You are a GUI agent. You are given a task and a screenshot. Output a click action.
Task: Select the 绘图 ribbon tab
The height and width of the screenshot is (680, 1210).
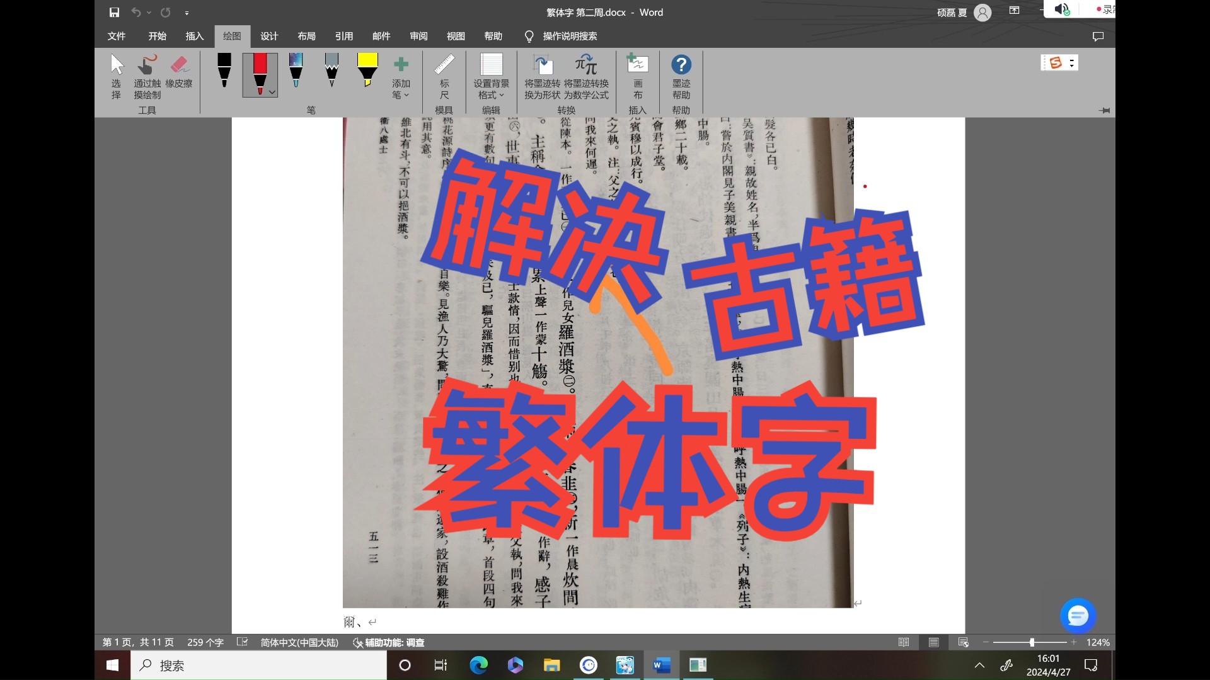(x=232, y=36)
